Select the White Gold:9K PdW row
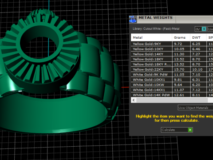The height and width of the screenshot is (160, 213). pyautogui.click(x=172, y=75)
